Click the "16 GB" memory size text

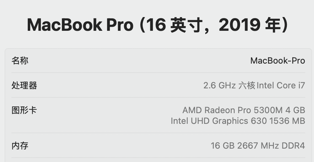coord(223,146)
